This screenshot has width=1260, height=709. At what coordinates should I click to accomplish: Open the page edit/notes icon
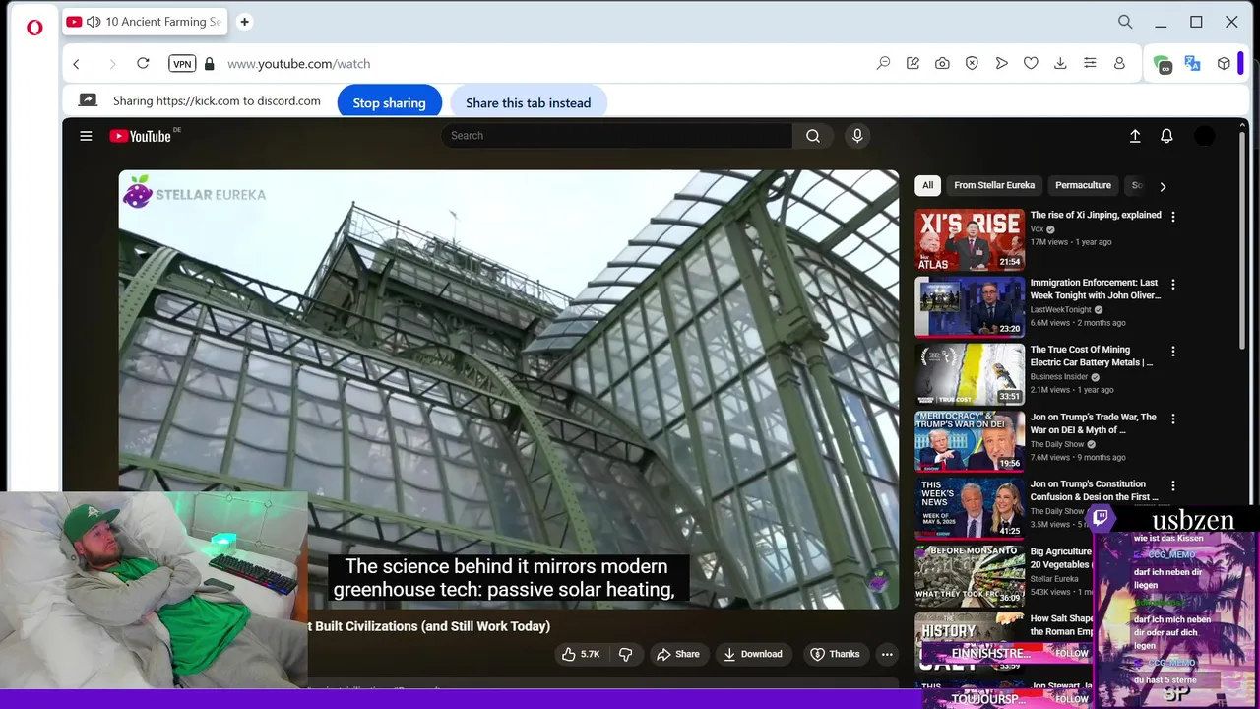(913, 64)
